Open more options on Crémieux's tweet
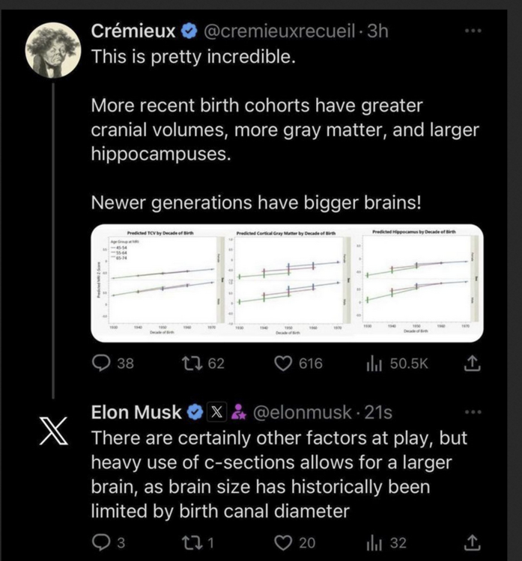Screen dimensions: 522x561 (x=473, y=31)
